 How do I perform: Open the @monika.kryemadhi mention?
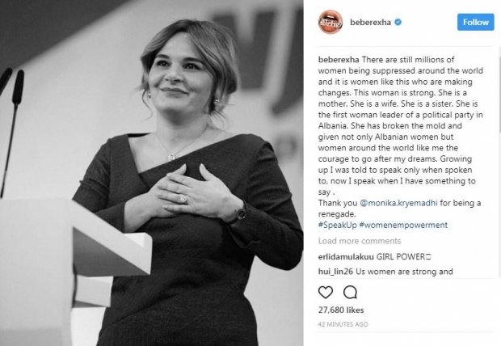coord(398,203)
